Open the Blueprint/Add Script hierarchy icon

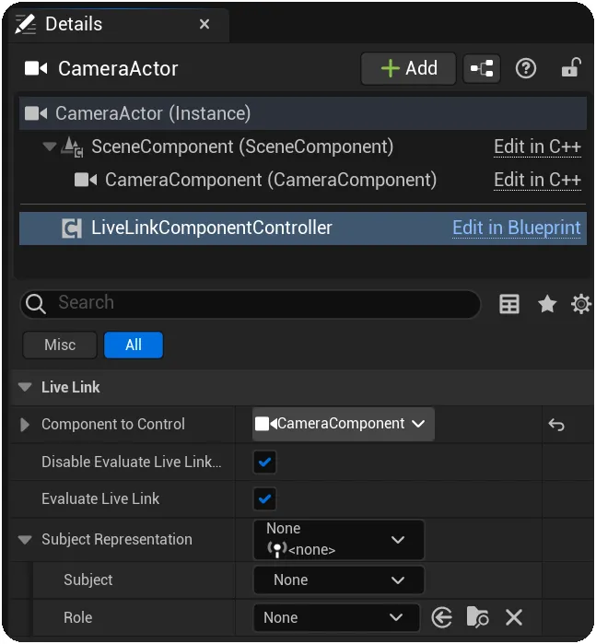click(482, 68)
